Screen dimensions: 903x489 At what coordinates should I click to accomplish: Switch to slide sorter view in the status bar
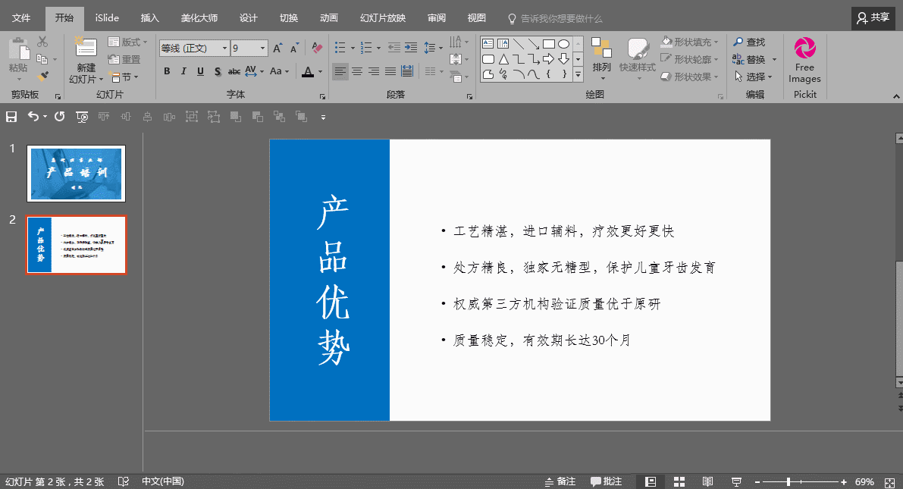pyautogui.click(x=679, y=481)
